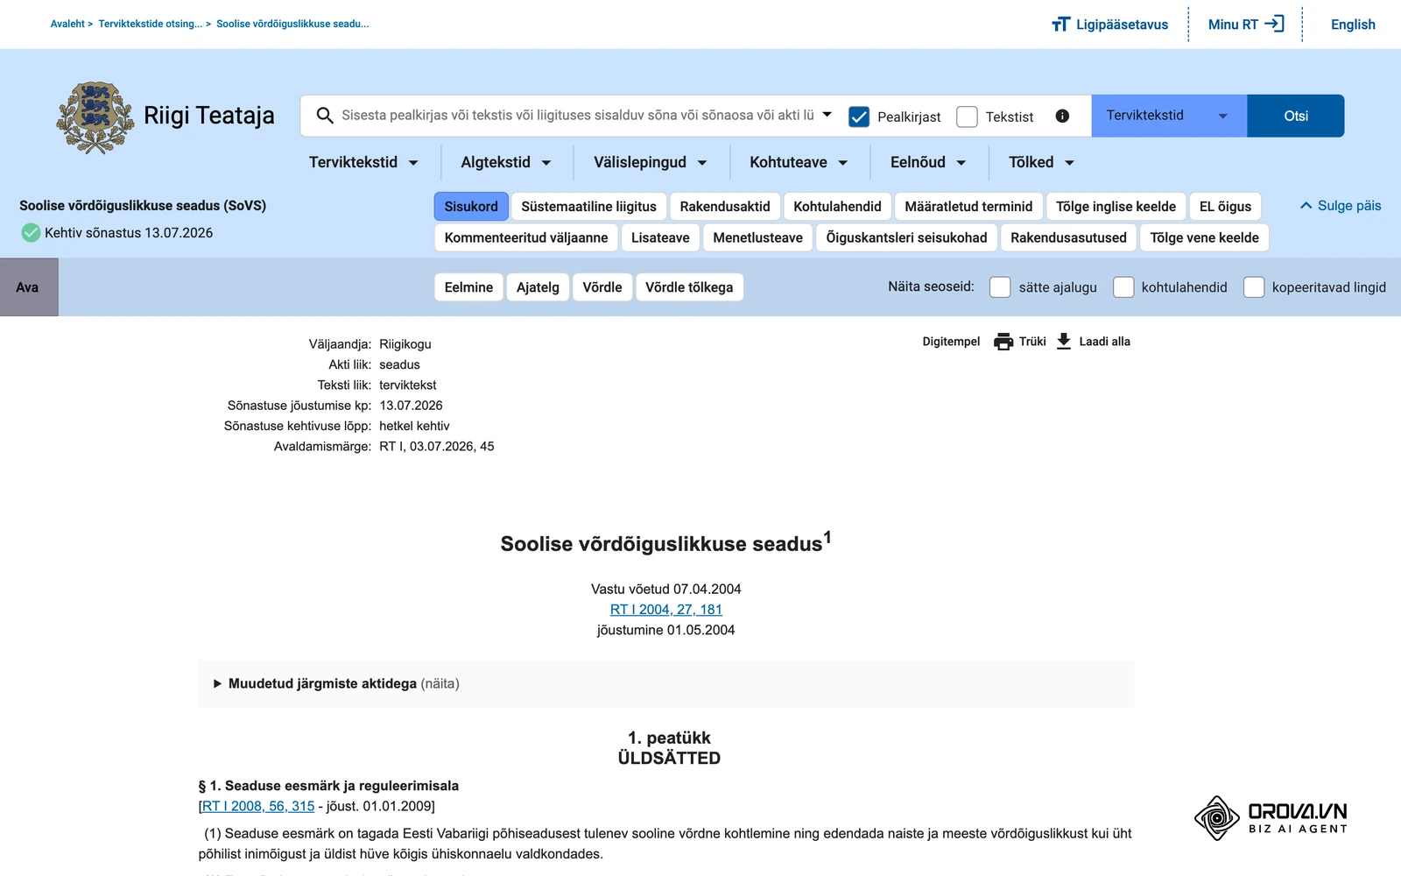Click the Võrdle tõlkega button
The image size is (1401, 876).
tap(689, 287)
